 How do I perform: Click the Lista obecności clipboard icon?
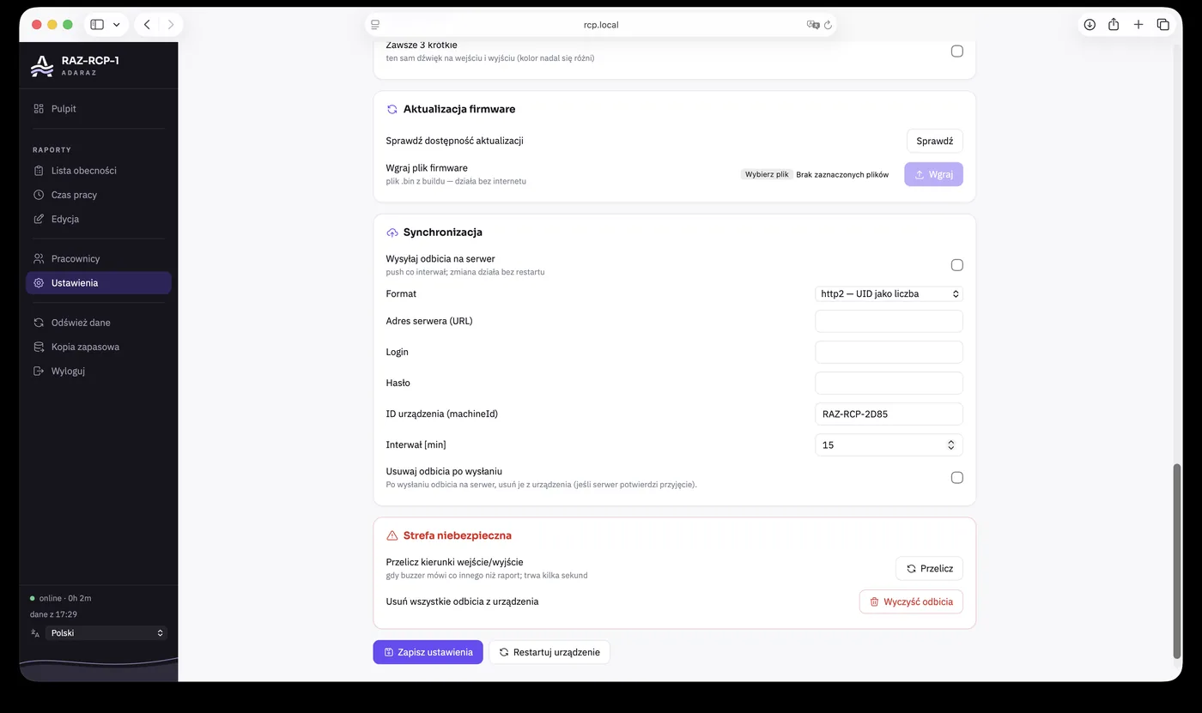[x=39, y=171]
